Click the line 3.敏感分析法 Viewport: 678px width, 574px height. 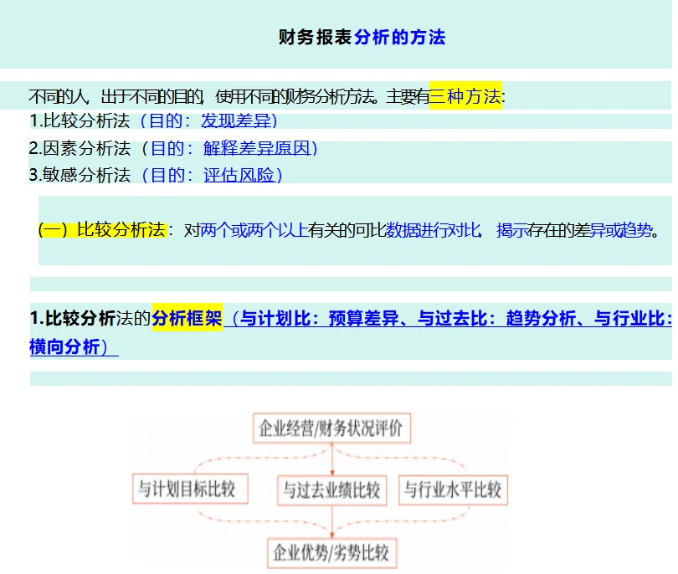click(x=79, y=177)
